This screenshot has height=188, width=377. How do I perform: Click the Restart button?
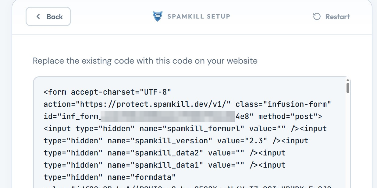point(332,16)
